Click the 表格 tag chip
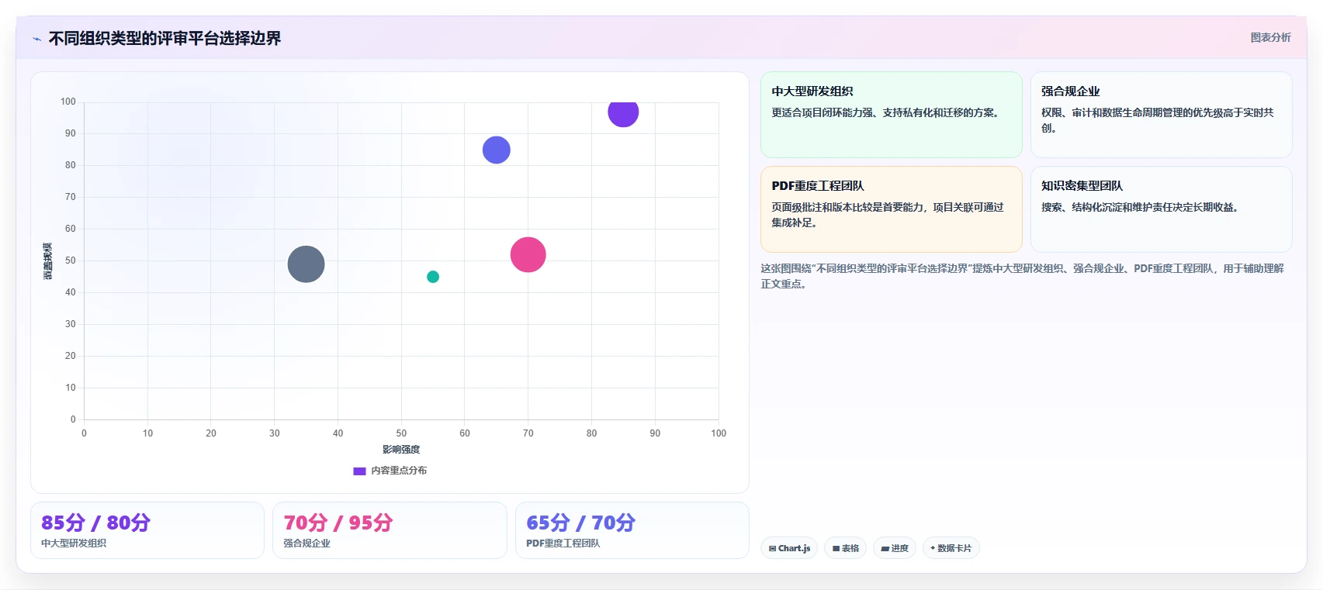The image size is (1323, 590). coord(846,548)
